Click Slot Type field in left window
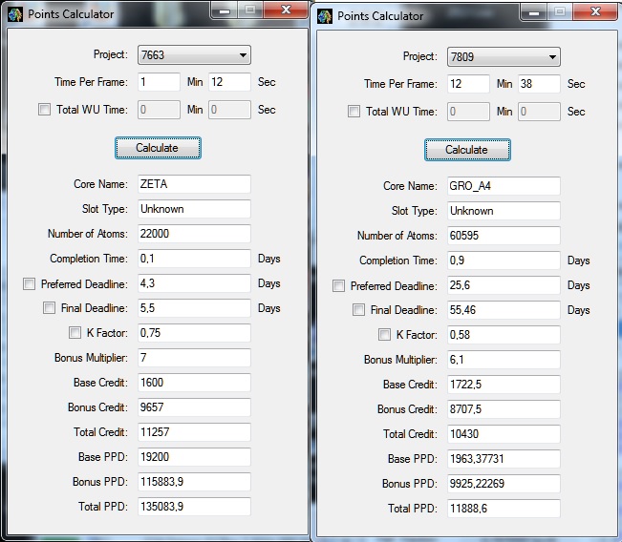Image resolution: width=622 pixels, height=542 pixels. pyautogui.click(x=194, y=209)
